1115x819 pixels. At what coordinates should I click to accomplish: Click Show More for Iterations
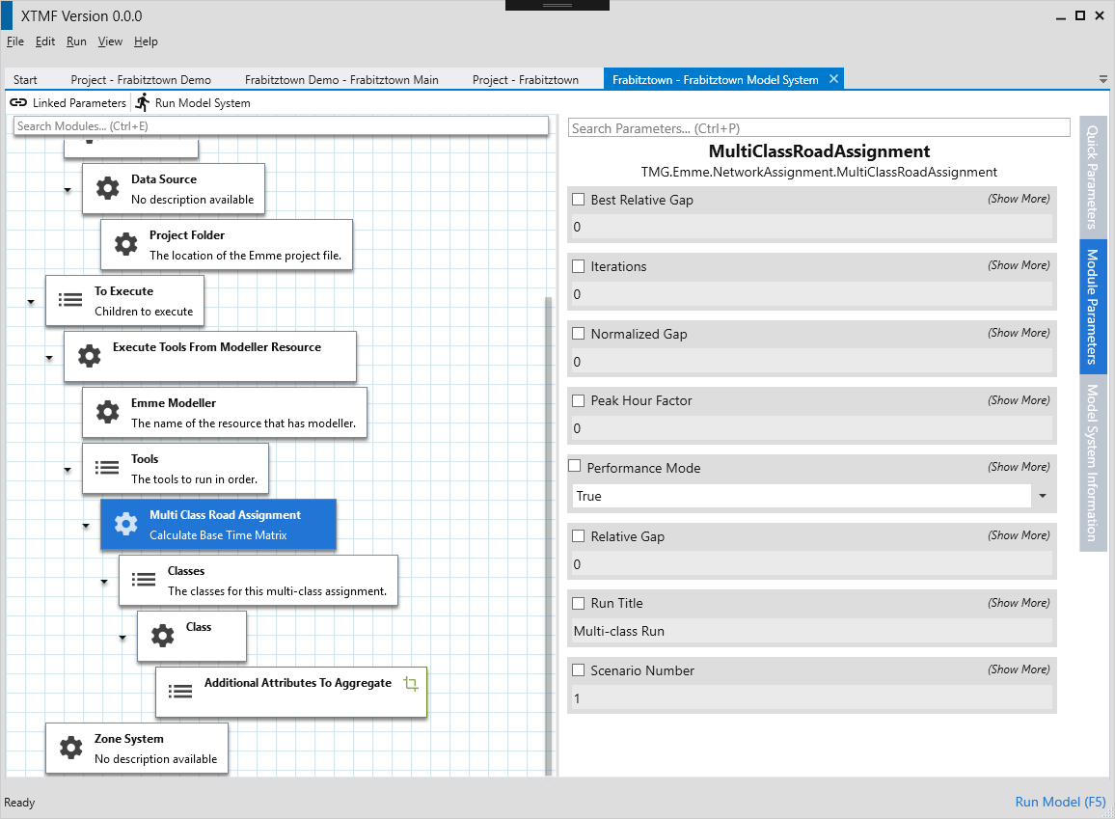1019,265
